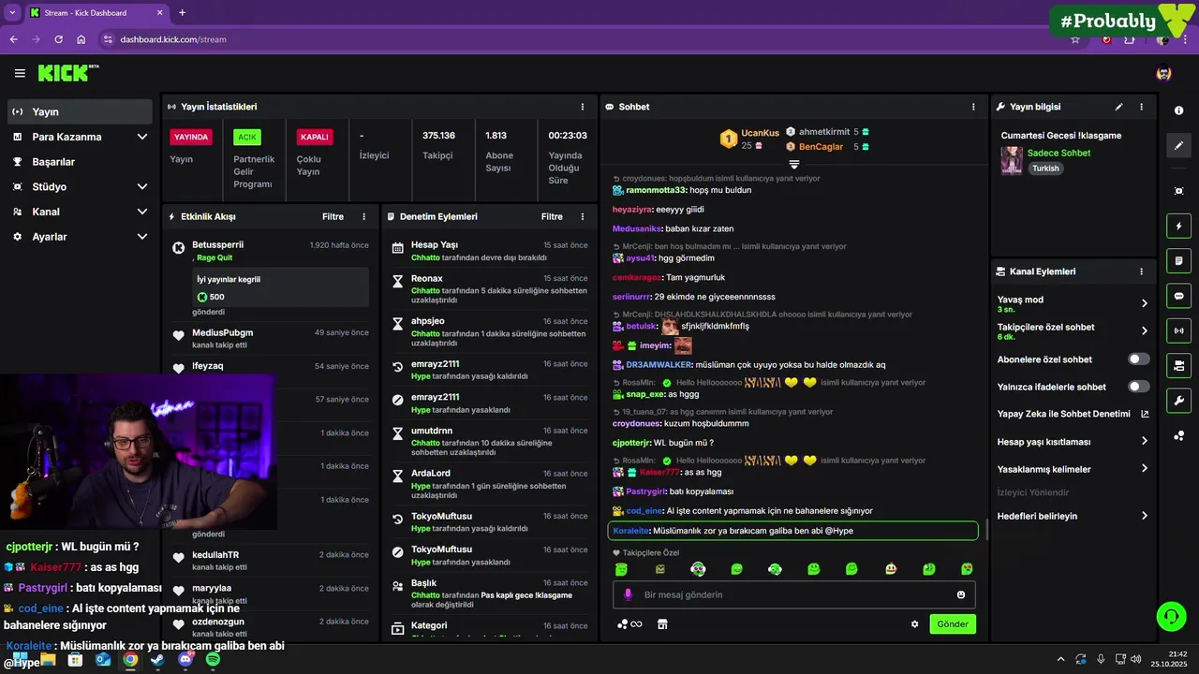Viewport: 1199px width, 674px height.
Task: Toggle Yalnızca ifadelerle sohbet switch
Action: (1138, 387)
